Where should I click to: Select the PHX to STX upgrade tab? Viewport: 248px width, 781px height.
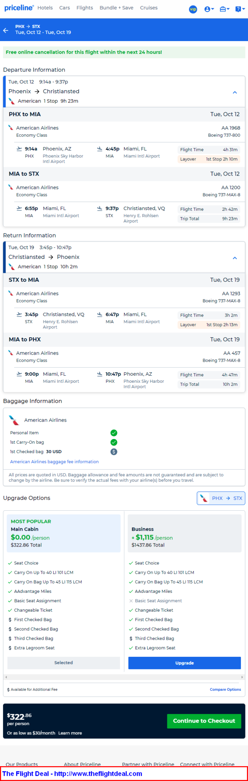click(221, 498)
